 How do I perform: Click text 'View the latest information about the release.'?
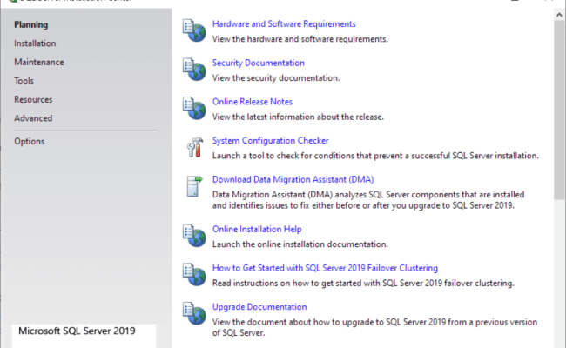coord(298,117)
